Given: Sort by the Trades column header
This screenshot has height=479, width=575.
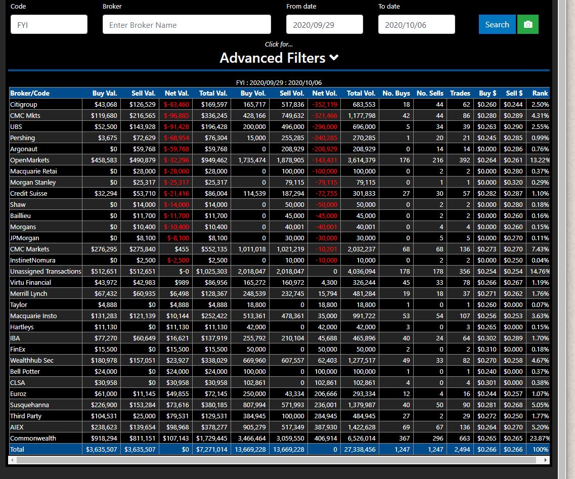Looking at the screenshot, I should tap(460, 93).
